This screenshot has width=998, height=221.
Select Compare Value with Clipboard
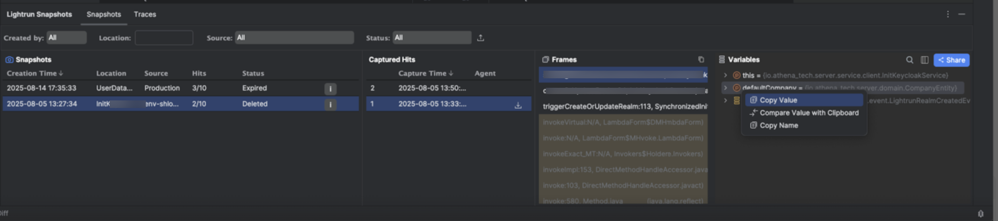[x=808, y=113]
